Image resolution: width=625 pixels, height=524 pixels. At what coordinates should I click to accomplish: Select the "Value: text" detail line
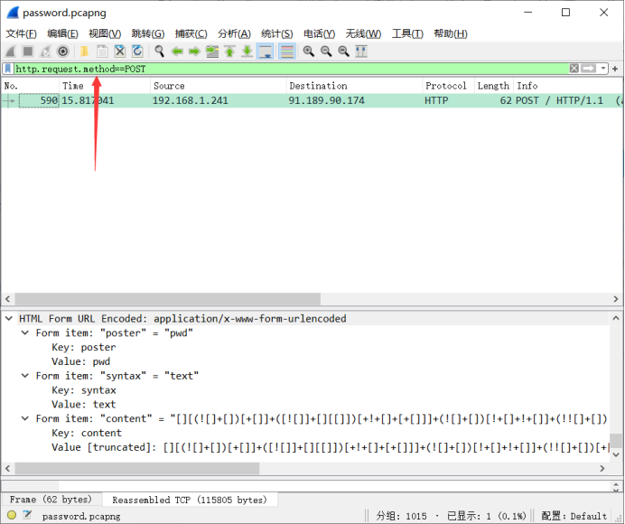pos(84,405)
